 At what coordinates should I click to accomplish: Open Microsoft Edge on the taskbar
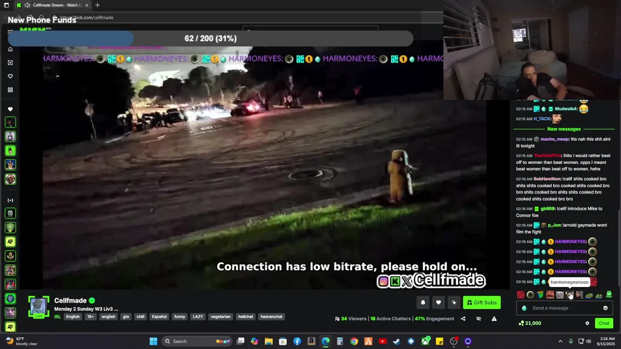(326, 341)
